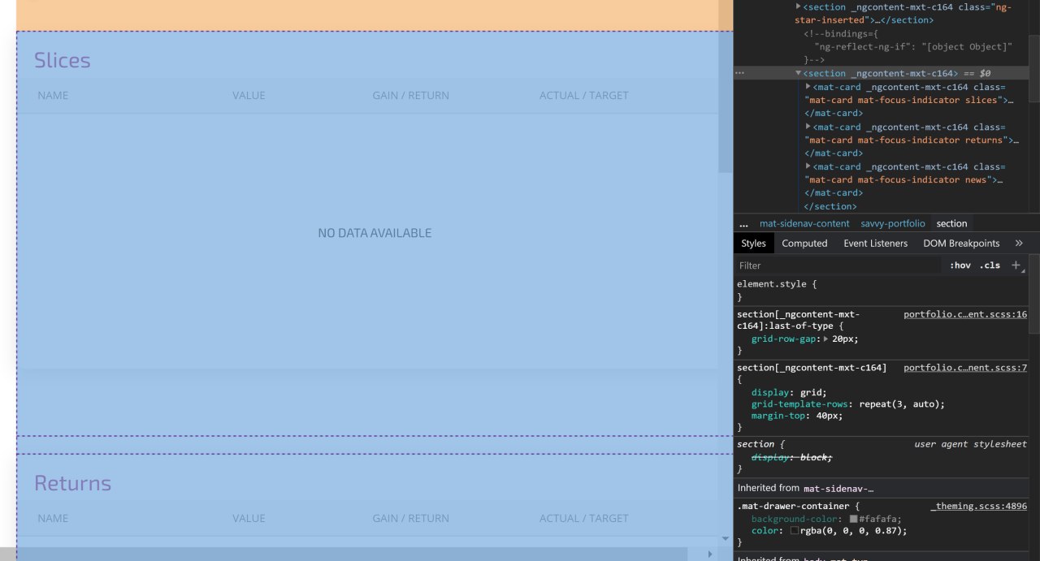Open the rgba(0, 0, 0, 0.87) color swatch

[x=795, y=530]
